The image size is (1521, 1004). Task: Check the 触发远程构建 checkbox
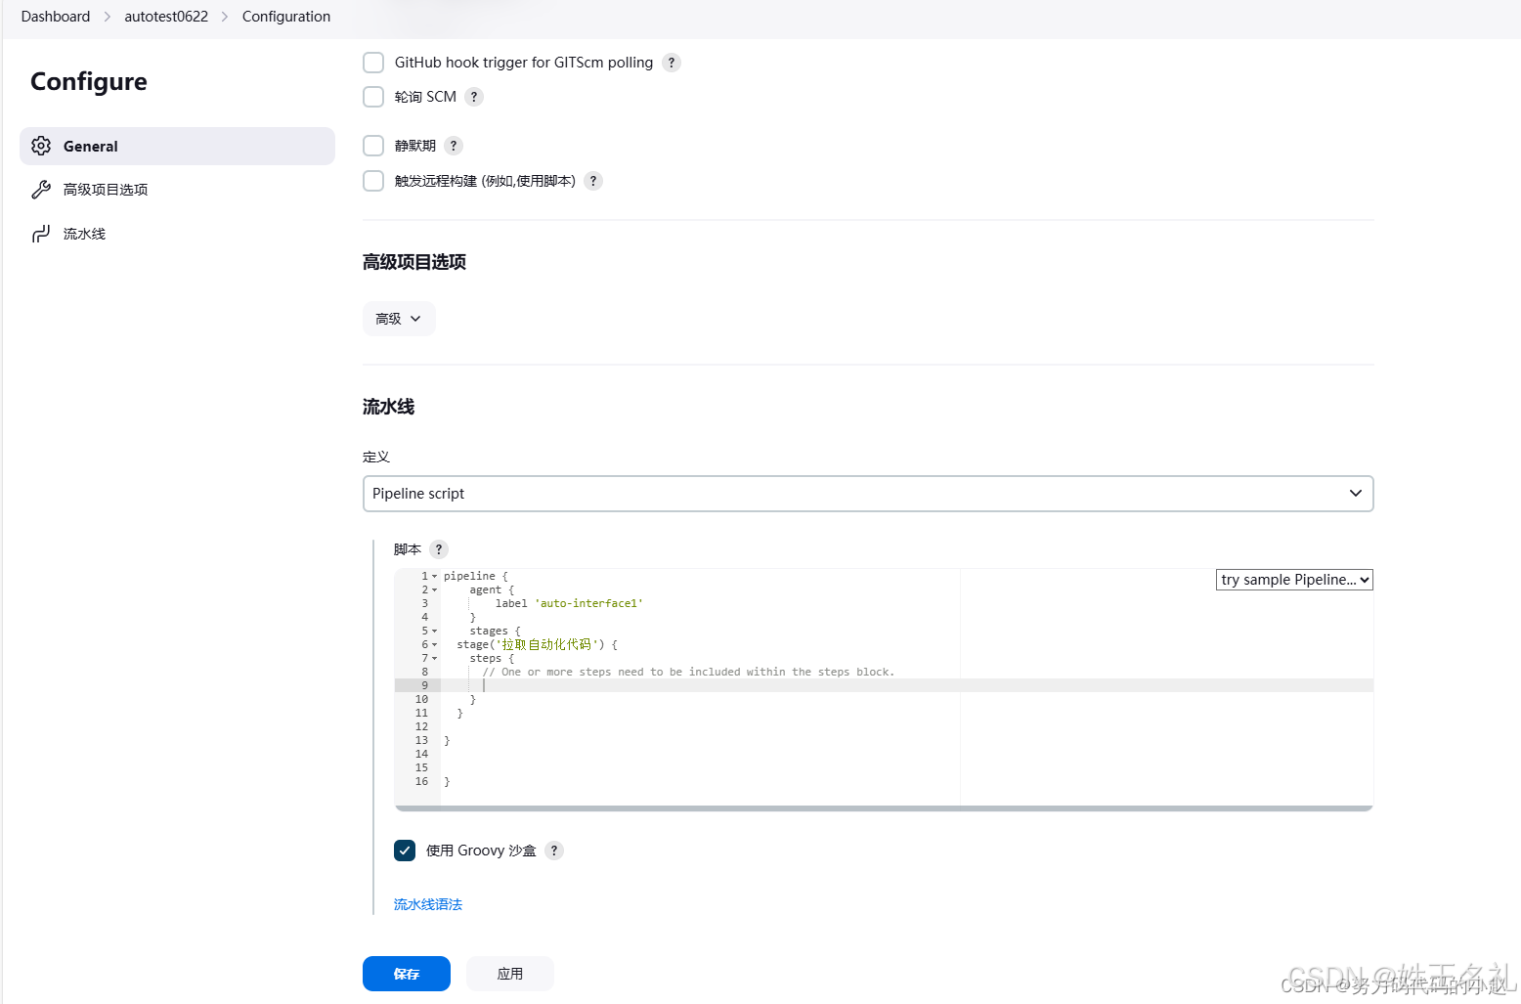tap(373, 181)
